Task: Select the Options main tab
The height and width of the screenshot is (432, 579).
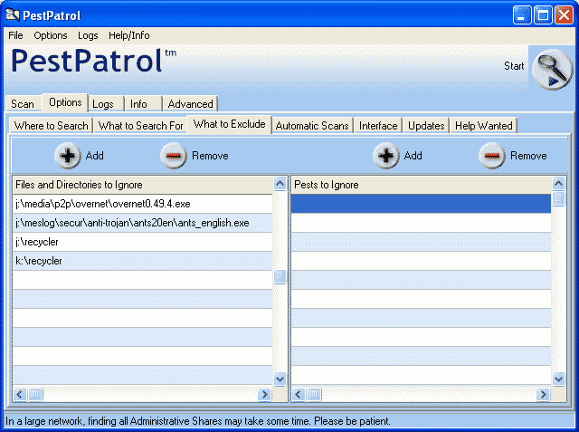Action: pyautogui.click(x=65, y=102)
